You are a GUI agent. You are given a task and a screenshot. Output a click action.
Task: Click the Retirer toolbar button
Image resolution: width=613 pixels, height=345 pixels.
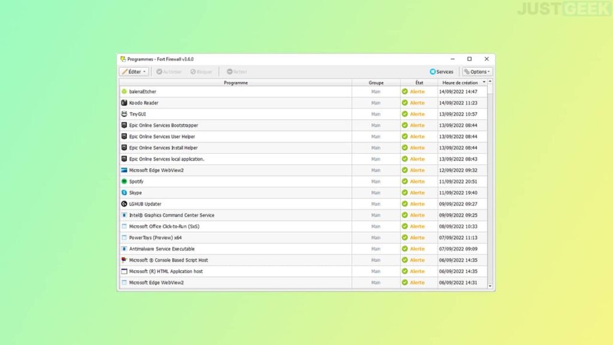pos(237,72)
